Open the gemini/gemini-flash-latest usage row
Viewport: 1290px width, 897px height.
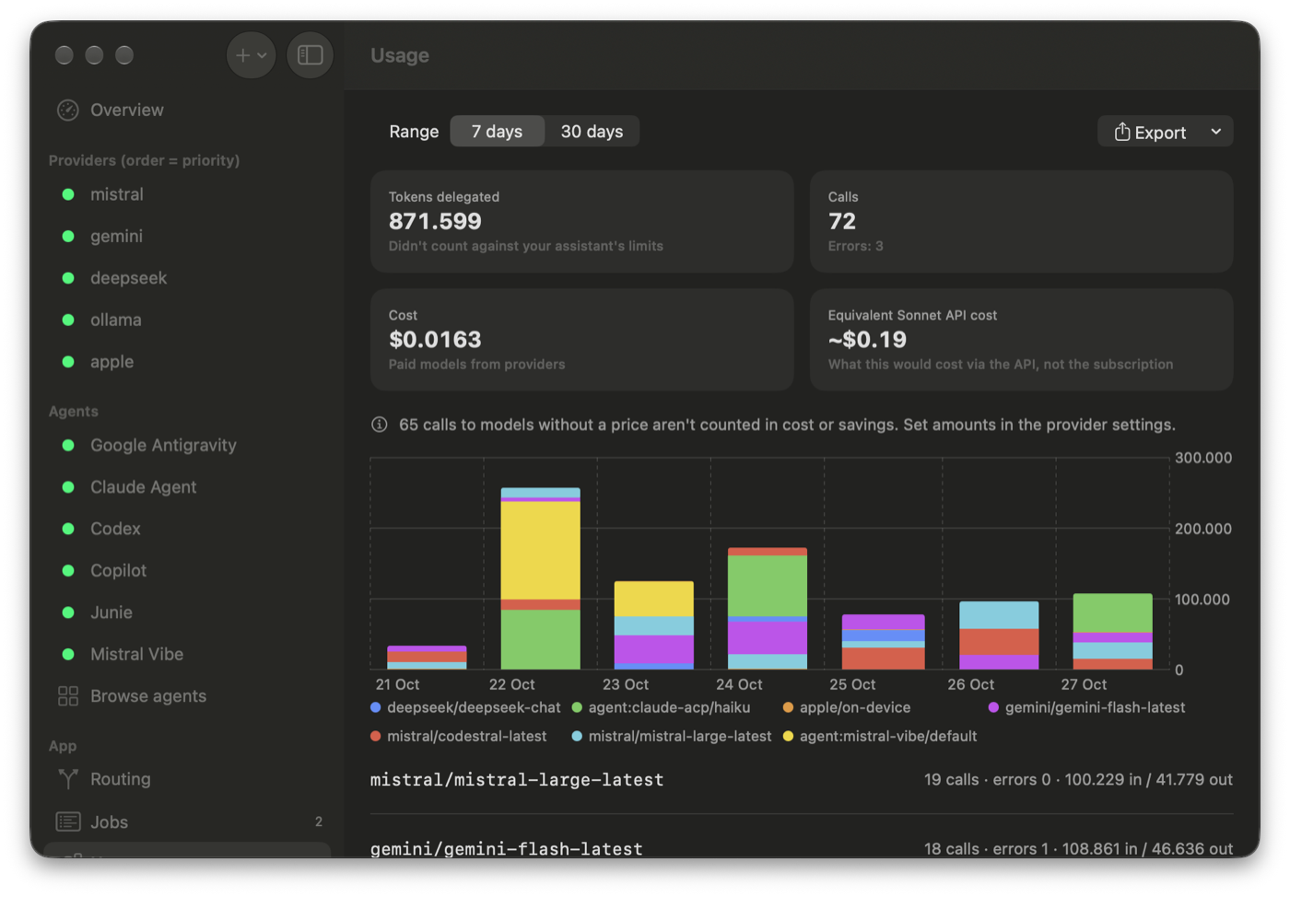pos(802,848)
